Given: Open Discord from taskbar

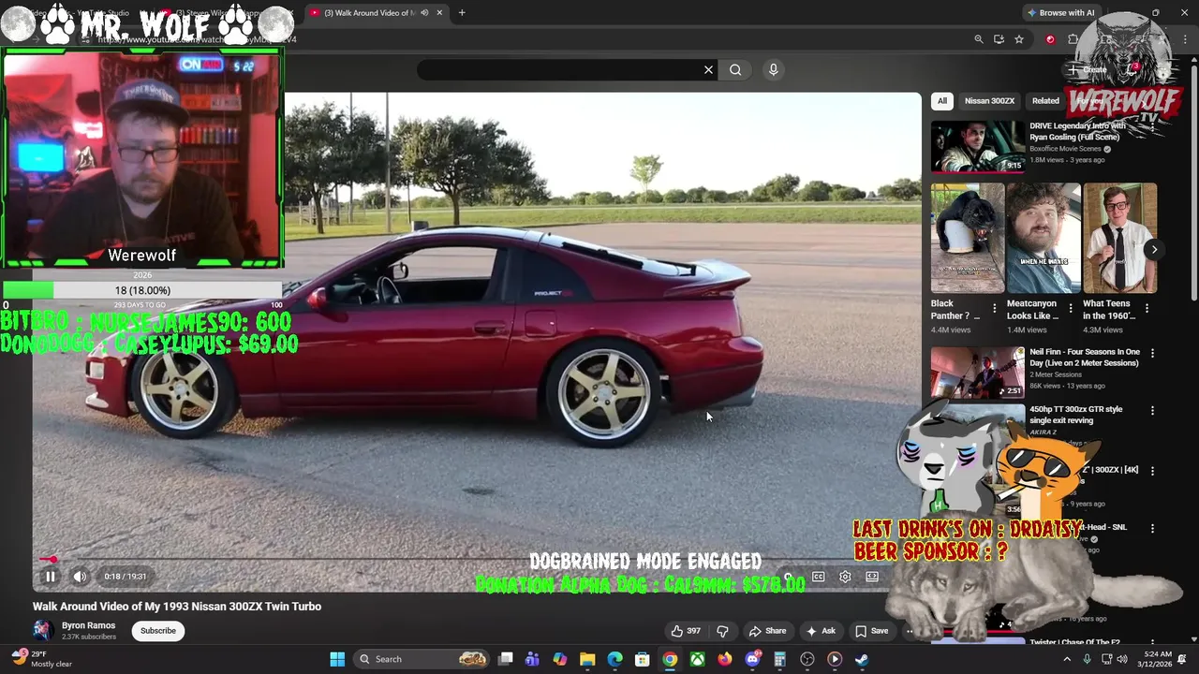Looking at the screenshot, I should (x=752, y=659).
